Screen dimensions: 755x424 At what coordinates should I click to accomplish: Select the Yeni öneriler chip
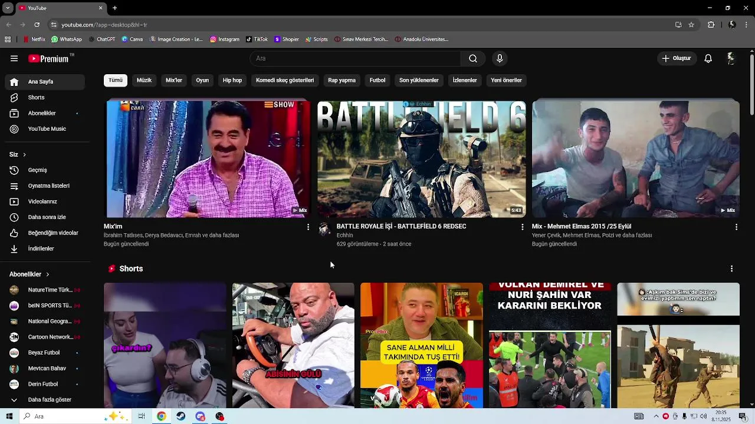pyautogui.click(x=506, y=80)
